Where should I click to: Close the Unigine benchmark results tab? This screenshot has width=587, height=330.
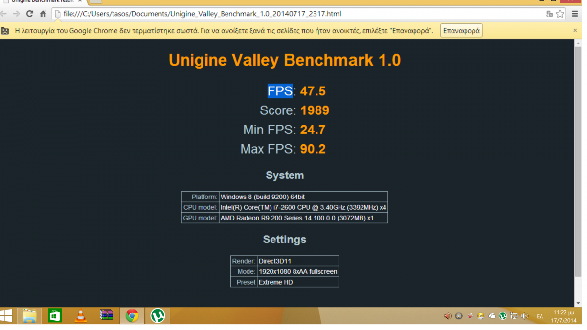(x=80, y=1)
